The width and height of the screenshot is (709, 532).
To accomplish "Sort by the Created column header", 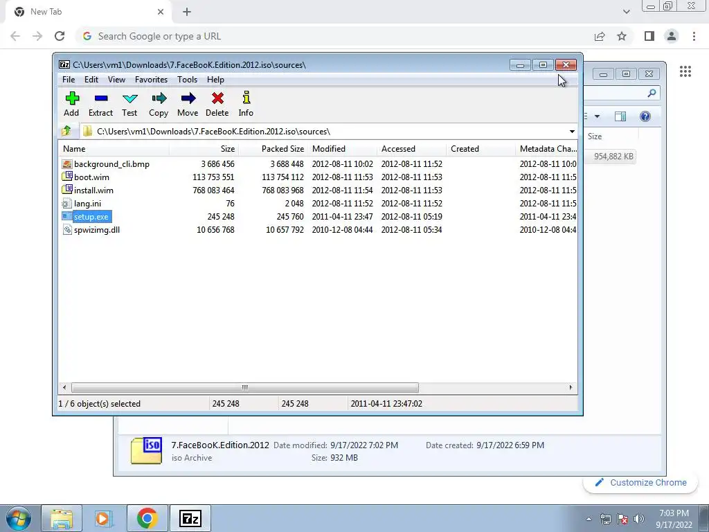I will 481,149.
